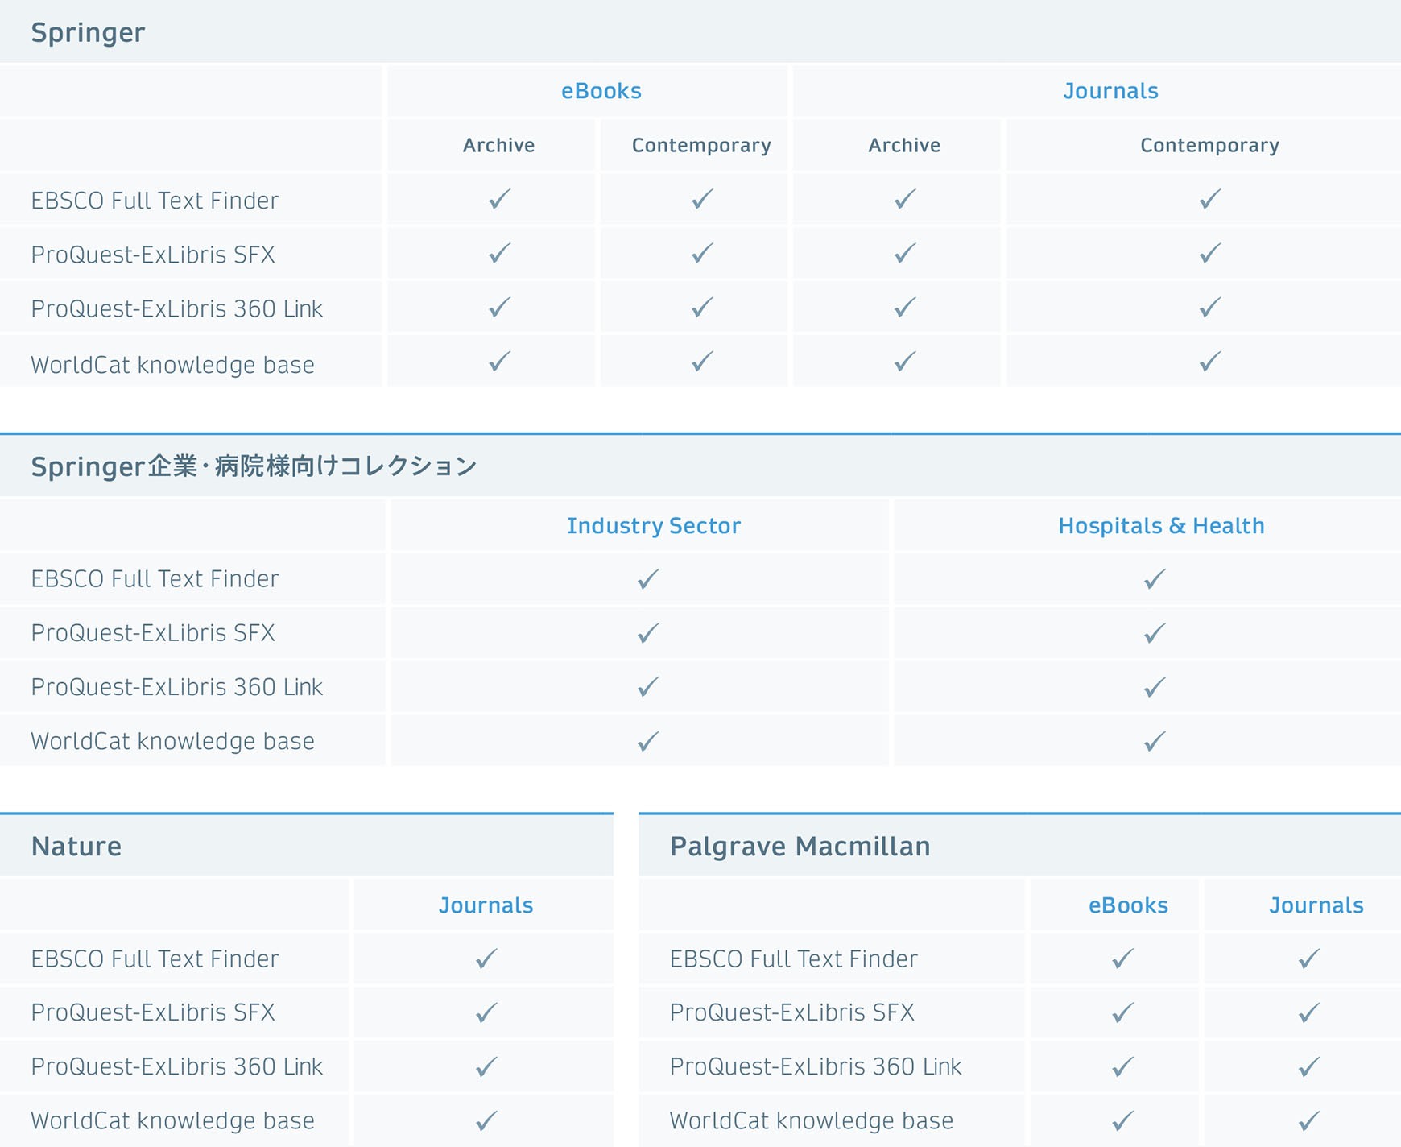This screenshot has height=1147, width=1401.
Task: Click the Palgrave Journals column header
Action: click(1316, 905)
